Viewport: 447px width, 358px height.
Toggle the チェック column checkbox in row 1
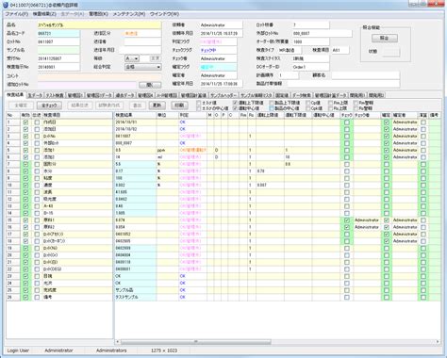[347, 122]
